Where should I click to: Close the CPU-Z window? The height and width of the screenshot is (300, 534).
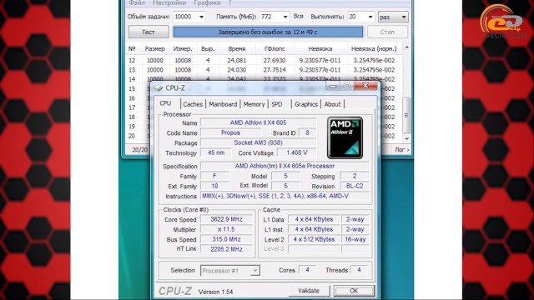(x=365, y=86)
